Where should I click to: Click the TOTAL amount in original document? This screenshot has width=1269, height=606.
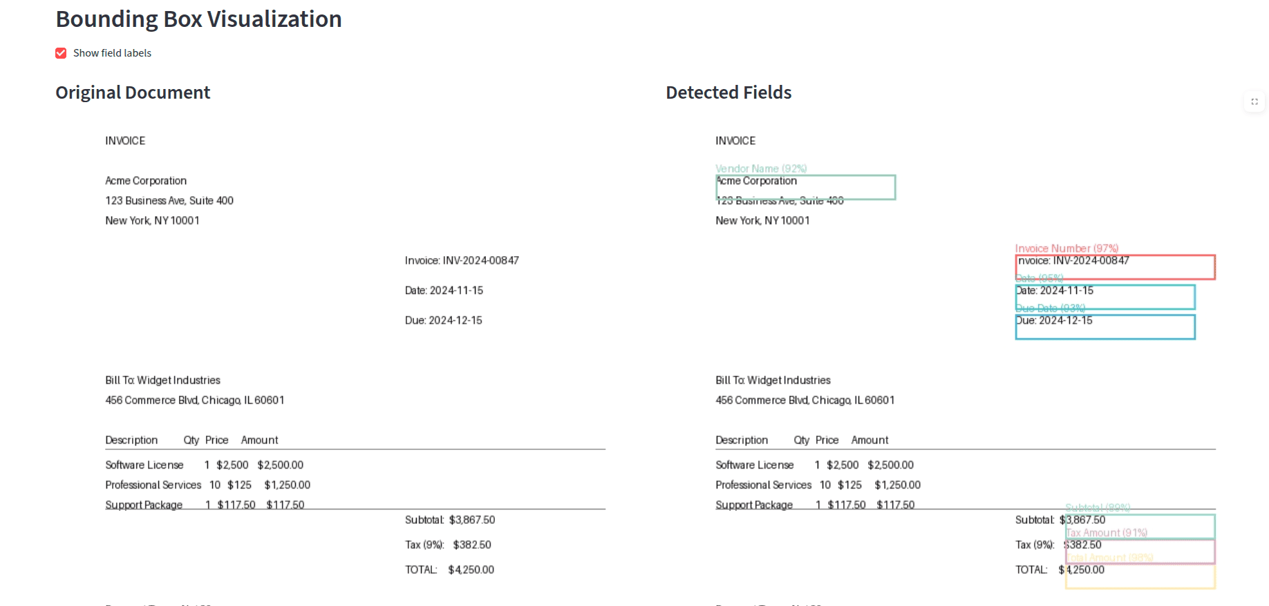pyautogui.click(x=471, y=570)
